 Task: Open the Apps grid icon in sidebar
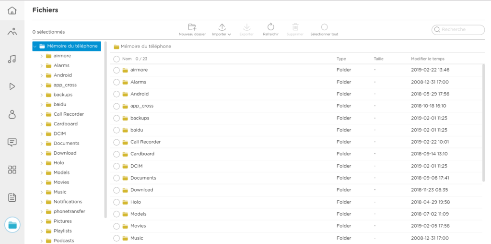coord(12,170)
